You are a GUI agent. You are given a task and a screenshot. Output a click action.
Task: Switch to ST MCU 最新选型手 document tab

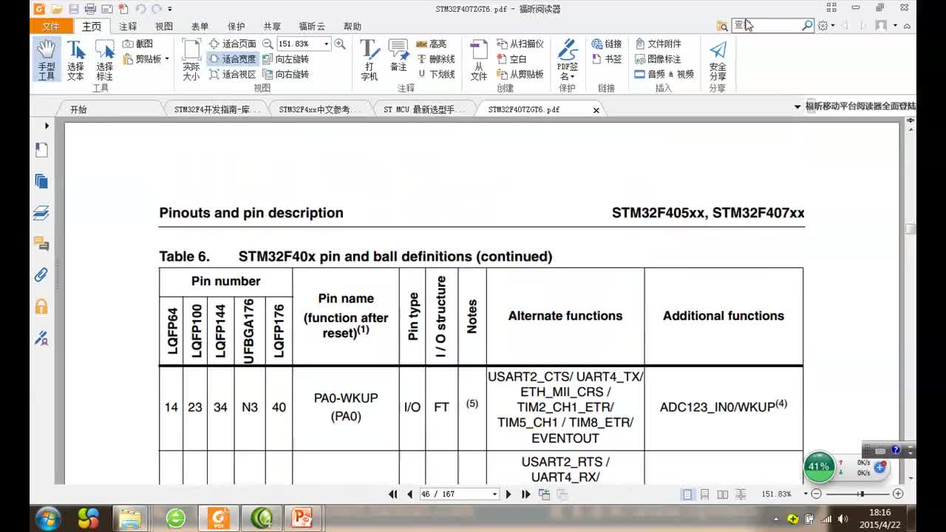tap(424, 109)
